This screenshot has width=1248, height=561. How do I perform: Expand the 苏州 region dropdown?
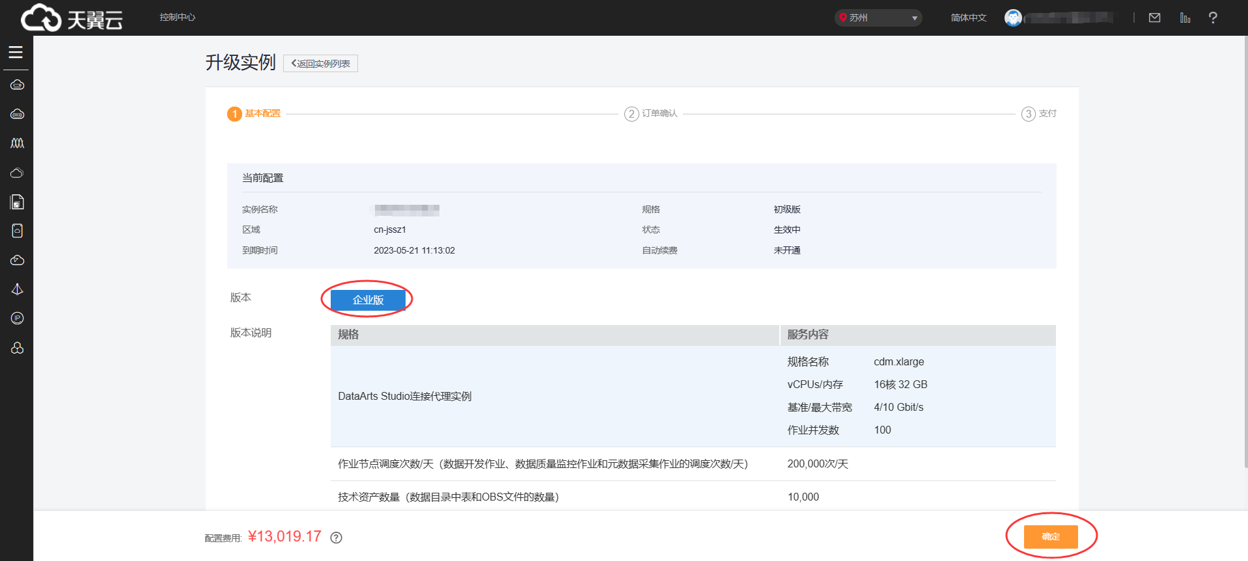878,18
